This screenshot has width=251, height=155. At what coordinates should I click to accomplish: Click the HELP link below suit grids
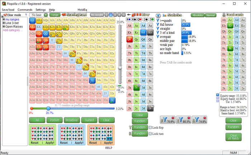(109, 148)
